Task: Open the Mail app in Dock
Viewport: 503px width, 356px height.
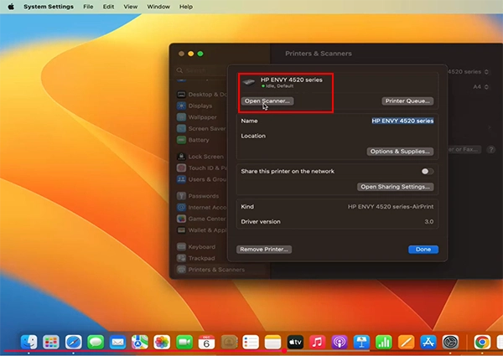Action: [x=117, y=342]
